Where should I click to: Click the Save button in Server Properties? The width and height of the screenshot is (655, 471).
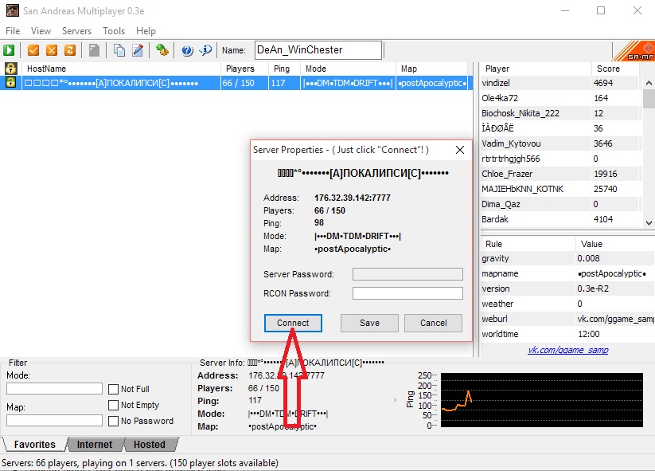tap(370, 323)
